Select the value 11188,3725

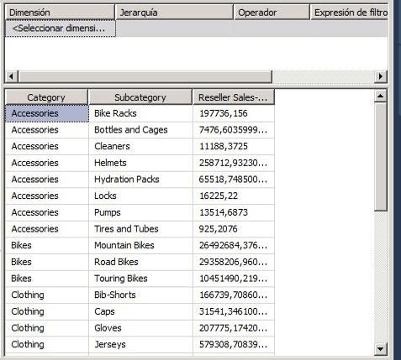click(234, 147)
